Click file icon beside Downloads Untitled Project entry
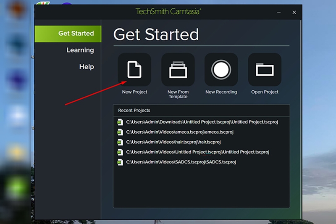 coord(120,122)
